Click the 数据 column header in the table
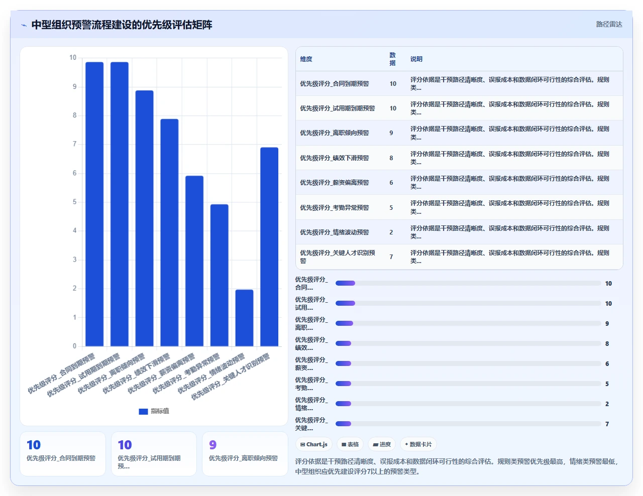The height and width of the screenshot is (496, 643). [x=392, y=59]
